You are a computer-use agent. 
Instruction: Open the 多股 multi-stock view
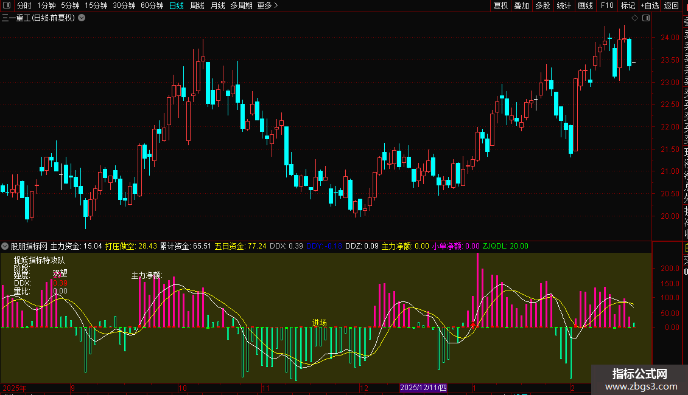(x=542, y=5)
